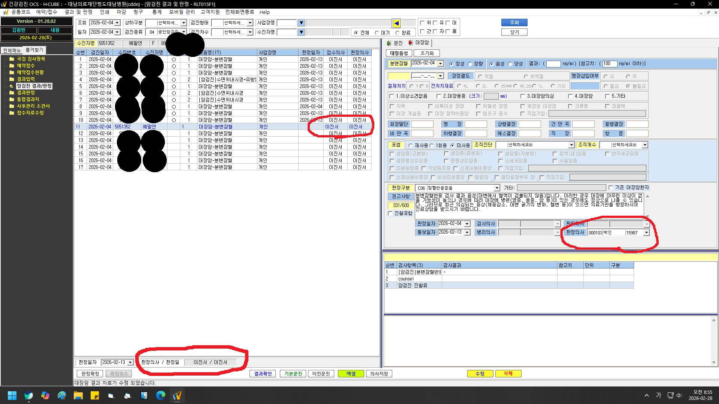Open Microsoft Edge from the taskbar
Viewport: 719px width, 404px height.
pos(160,395)
